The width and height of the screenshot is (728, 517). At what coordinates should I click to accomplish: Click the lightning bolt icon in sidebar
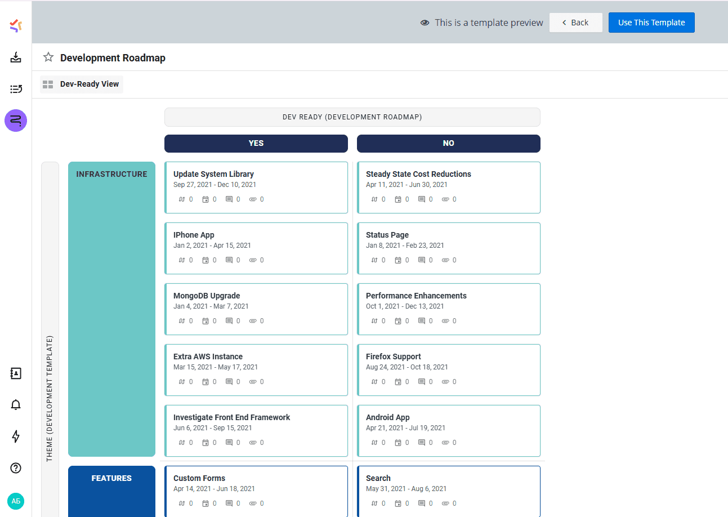coord(16,436)
